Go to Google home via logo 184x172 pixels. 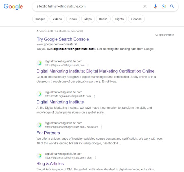(x=13, y=6)
